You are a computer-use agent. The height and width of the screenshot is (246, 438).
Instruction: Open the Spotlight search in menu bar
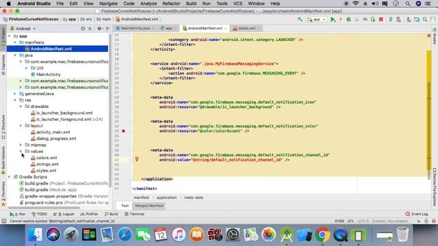408,3
